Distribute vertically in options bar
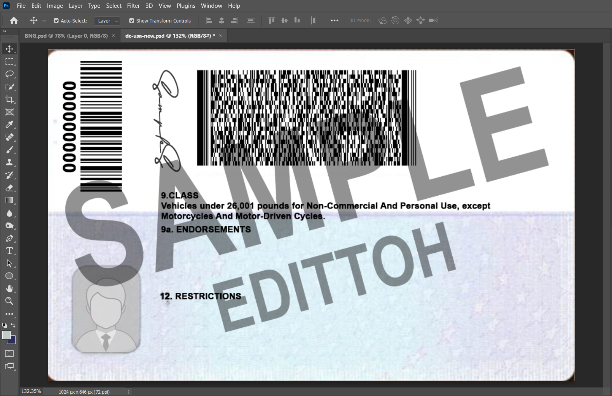Image resolution: width=612 pixels, height=396 pixels. pyautogui.click(x=251, y=21)
